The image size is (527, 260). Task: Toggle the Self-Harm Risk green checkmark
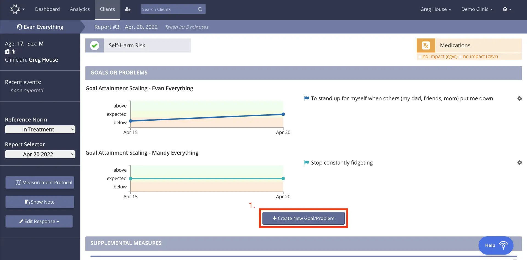pyautogui.click(x=94, y=45)
